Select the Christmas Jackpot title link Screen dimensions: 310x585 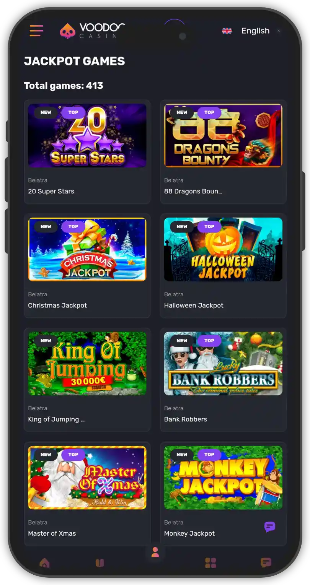coord(57,305)
